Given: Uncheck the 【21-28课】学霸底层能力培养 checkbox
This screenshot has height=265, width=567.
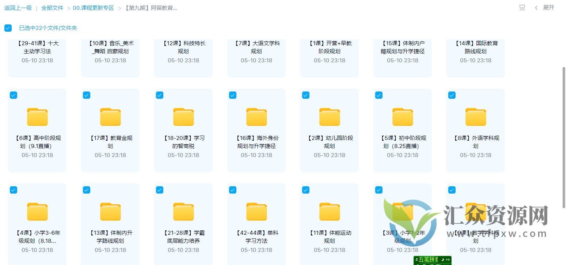Looking at the screenshot, I should tap(160, 190).
